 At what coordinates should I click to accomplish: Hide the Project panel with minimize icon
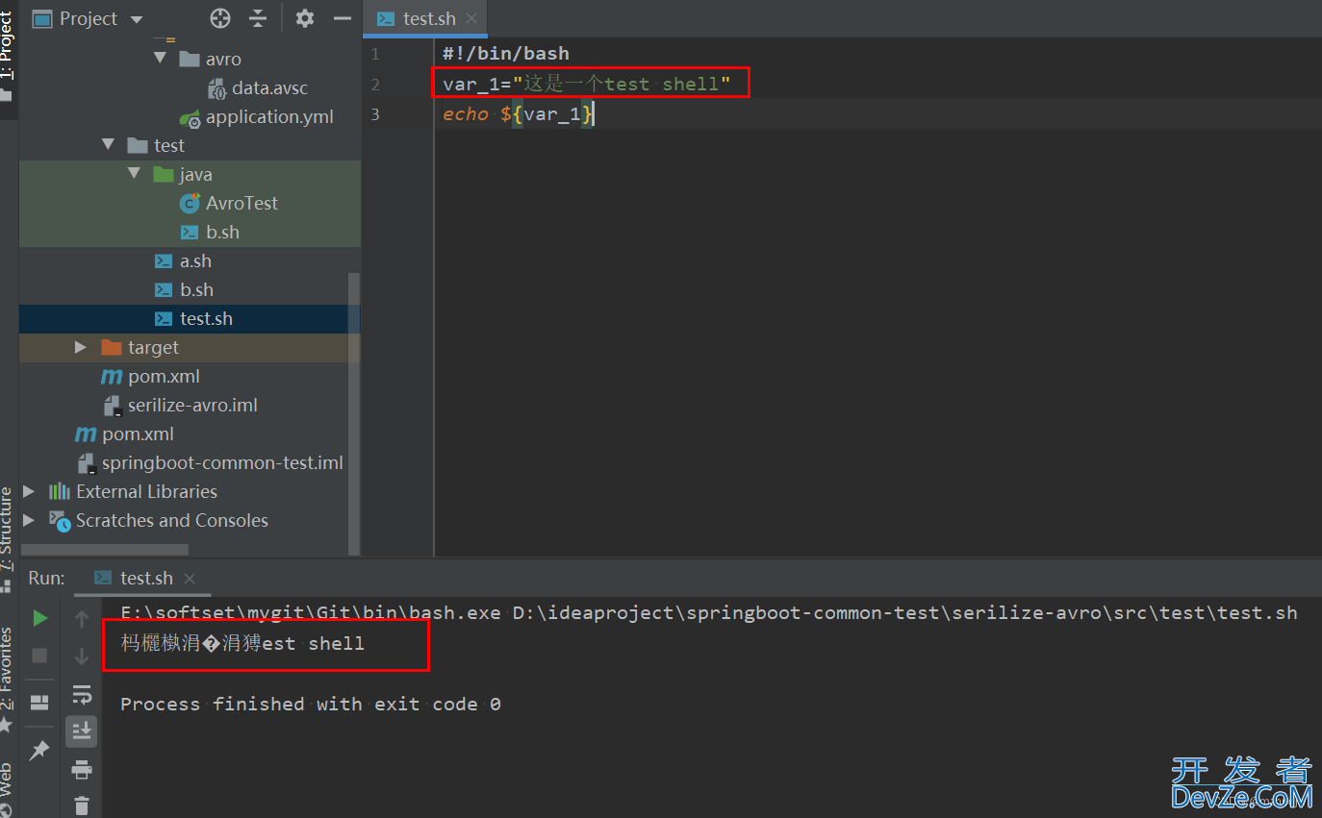pyautogui.click(x=342, y=18)
